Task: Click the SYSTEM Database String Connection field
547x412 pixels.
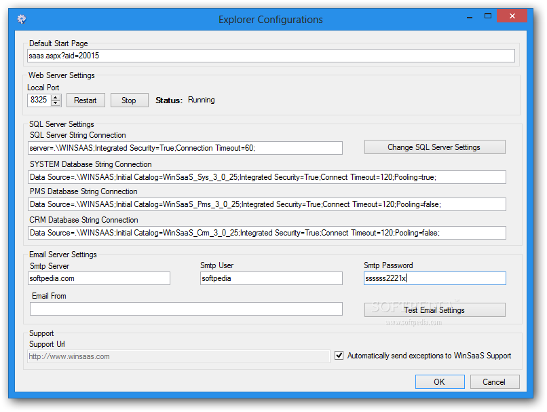Action: (x=267, y=177)
